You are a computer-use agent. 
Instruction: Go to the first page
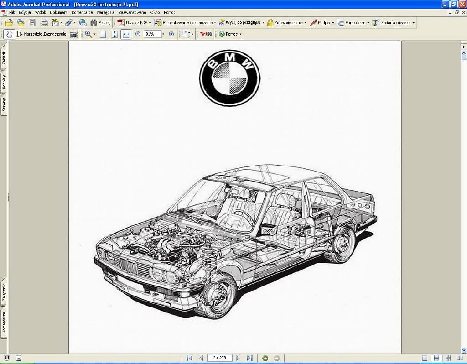coord(189,358)
